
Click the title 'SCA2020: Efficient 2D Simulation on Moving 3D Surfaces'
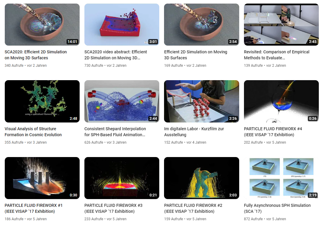tap(35, 55)
